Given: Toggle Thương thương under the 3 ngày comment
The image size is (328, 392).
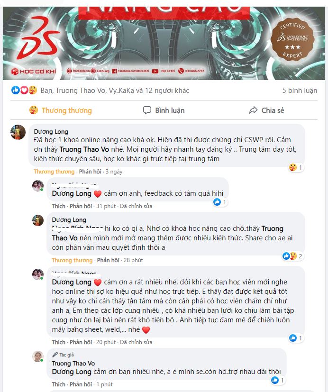Looking at the screenshot, I should 54,172.
